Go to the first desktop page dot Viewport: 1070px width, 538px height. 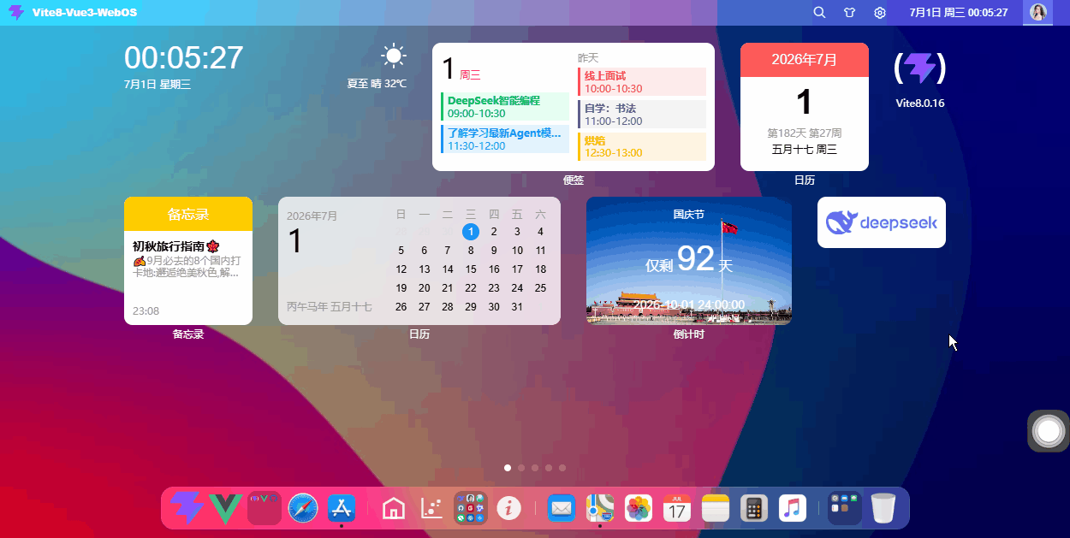pos(508,468)
